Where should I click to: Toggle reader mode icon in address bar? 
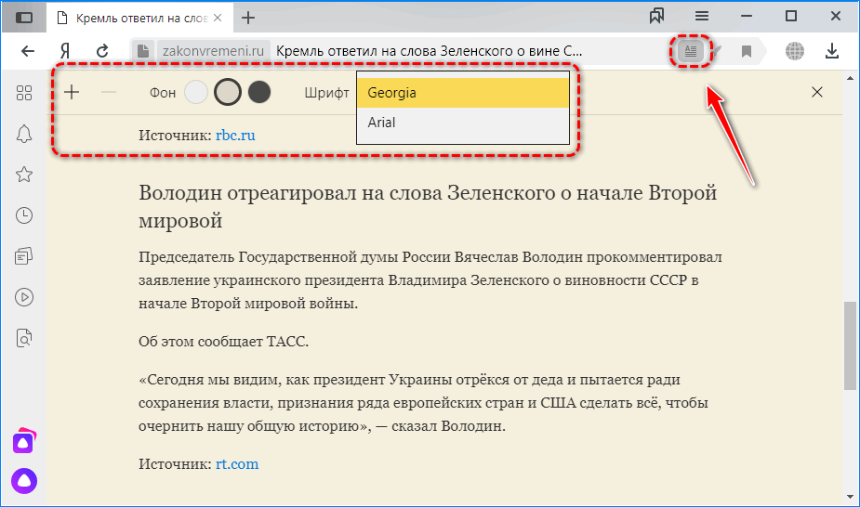point(691,51)
